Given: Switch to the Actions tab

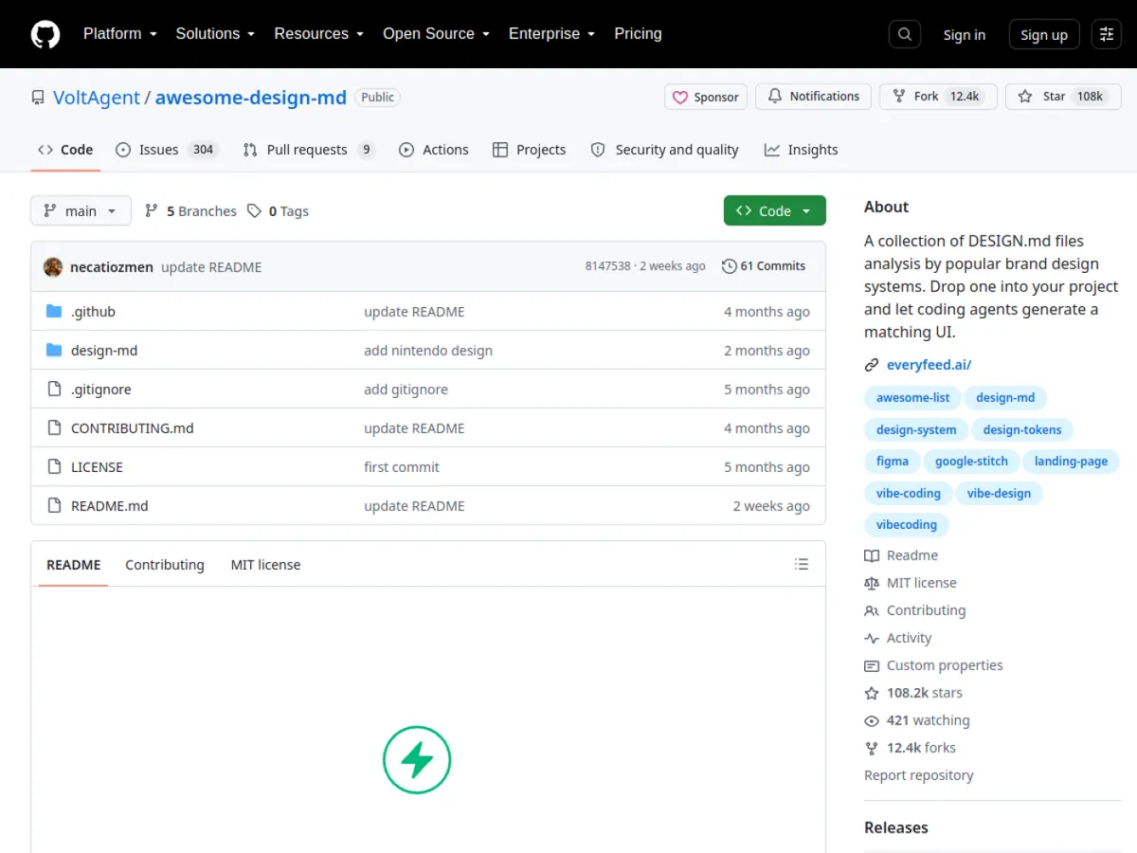Looking at the screenshot, I should [x=434, y=150].
